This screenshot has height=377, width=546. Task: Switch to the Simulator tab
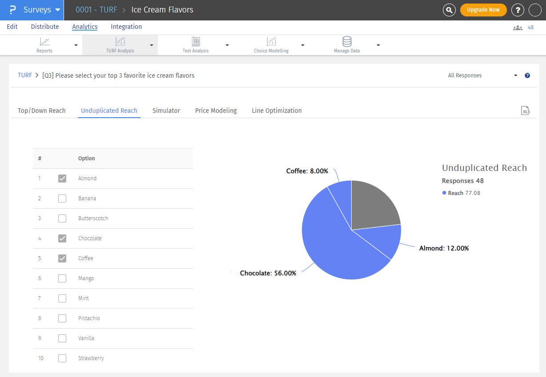(166, 111)
